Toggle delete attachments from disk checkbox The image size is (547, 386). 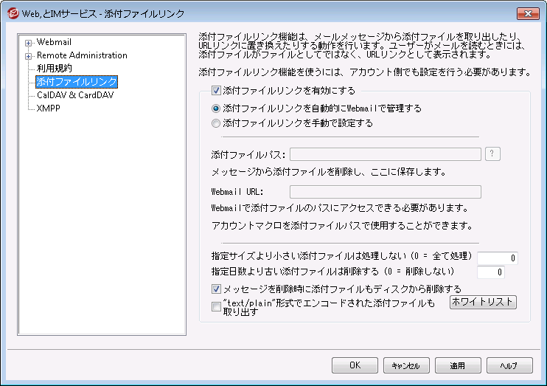[216, 289]
